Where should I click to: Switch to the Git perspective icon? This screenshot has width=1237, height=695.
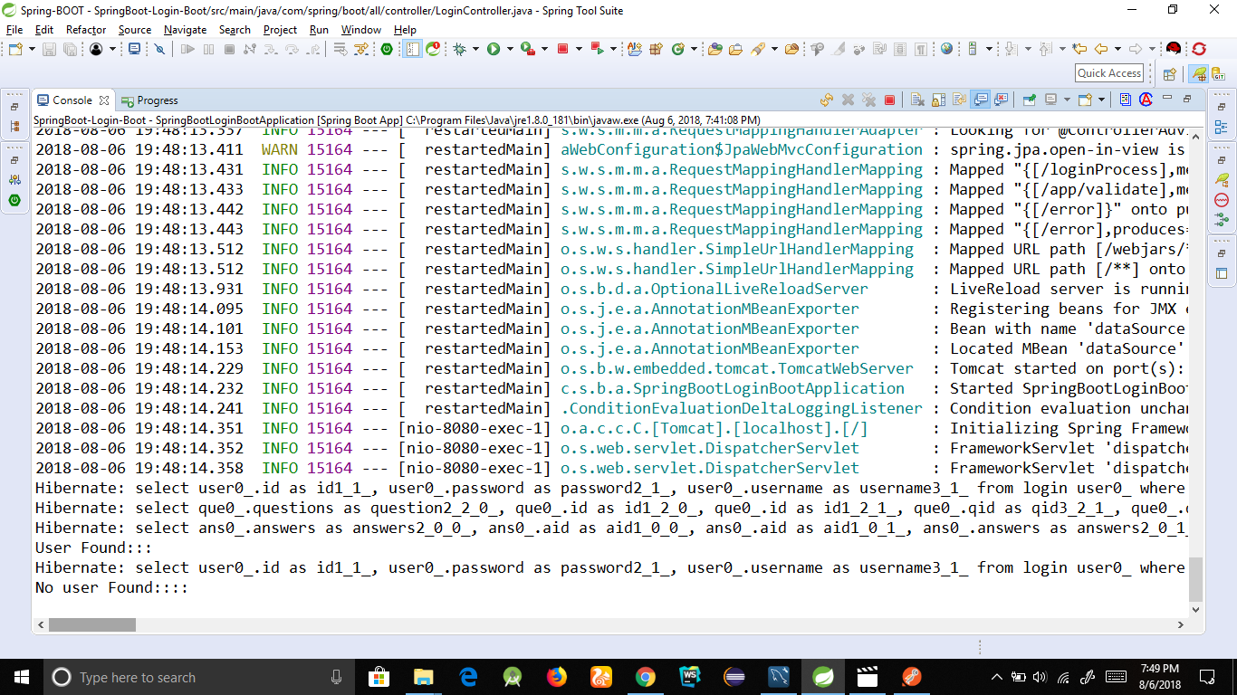click(x=1217, y=74)
